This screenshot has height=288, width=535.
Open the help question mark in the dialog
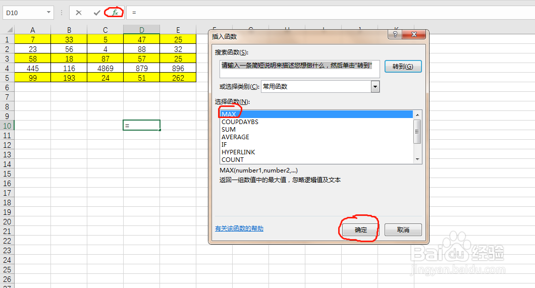coord(395,34)
